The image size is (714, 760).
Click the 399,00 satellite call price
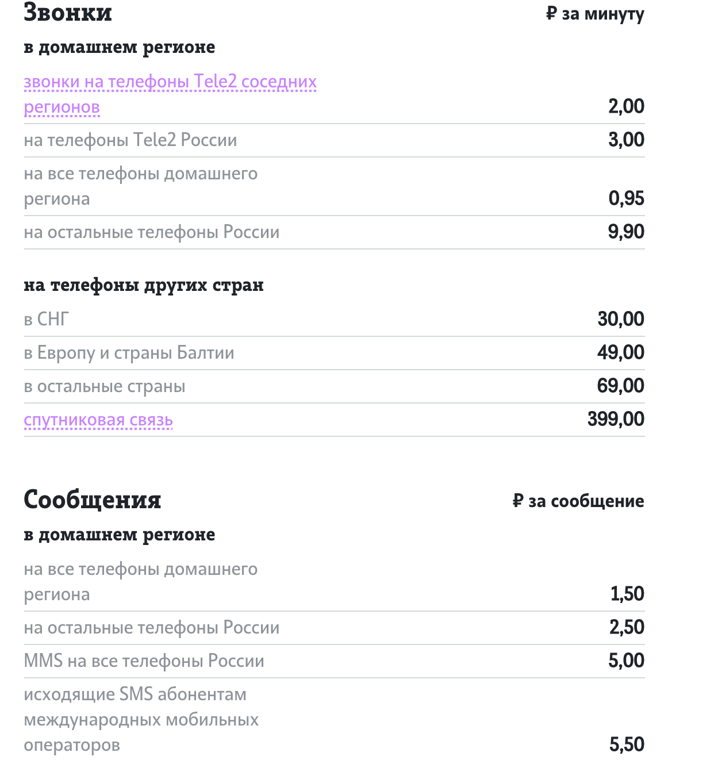tap(616, 419)
